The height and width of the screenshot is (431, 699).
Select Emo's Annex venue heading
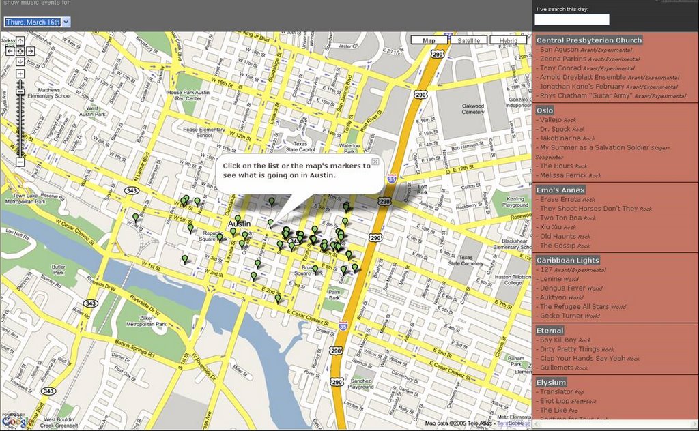[x=560, y=190]
